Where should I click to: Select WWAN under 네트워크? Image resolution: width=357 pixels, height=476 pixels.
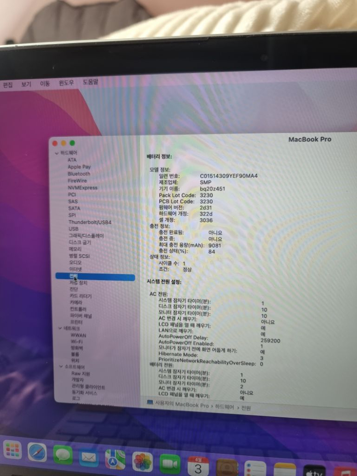coord(79,335)
